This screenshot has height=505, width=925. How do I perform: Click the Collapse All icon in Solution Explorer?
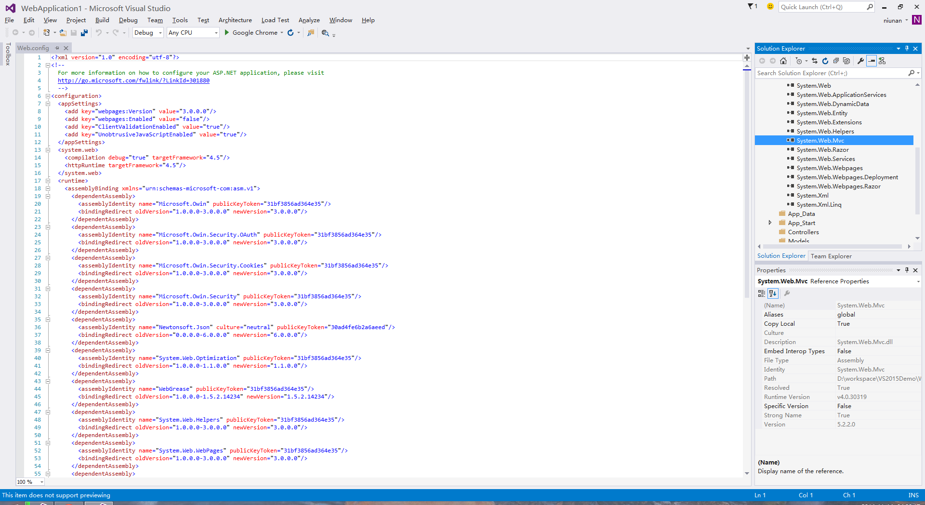(836, 61)
